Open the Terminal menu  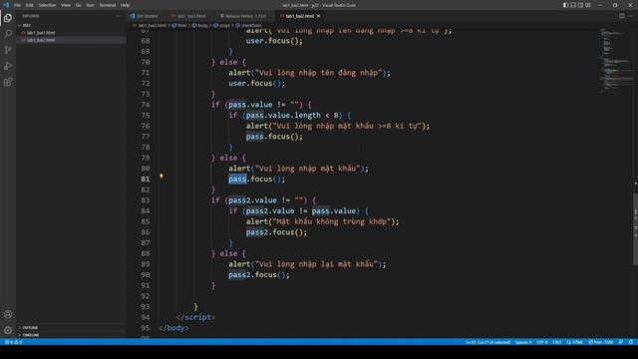click(108, 5)
